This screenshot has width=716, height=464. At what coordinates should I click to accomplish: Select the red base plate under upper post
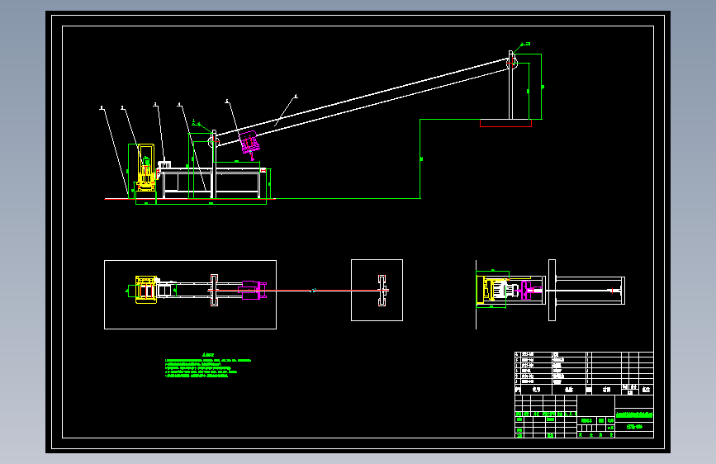click(x=505, y=123)
